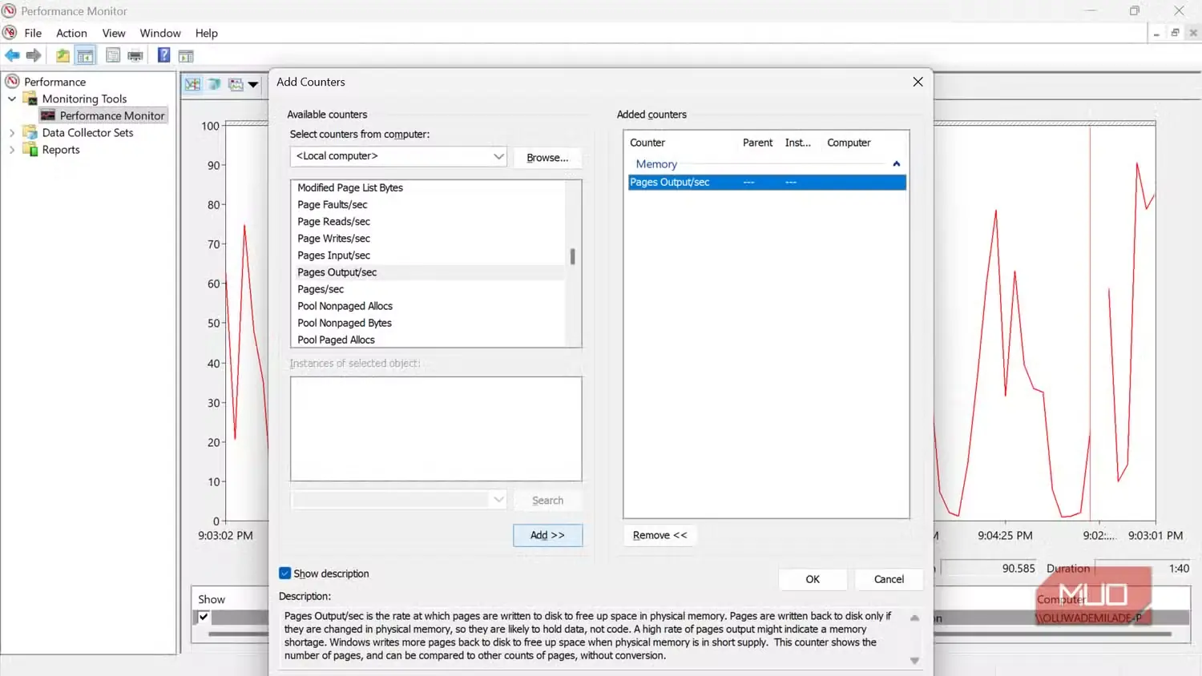Select Pages/sec in the counters list
This screenshot has height=676, width=1202.
427,289
